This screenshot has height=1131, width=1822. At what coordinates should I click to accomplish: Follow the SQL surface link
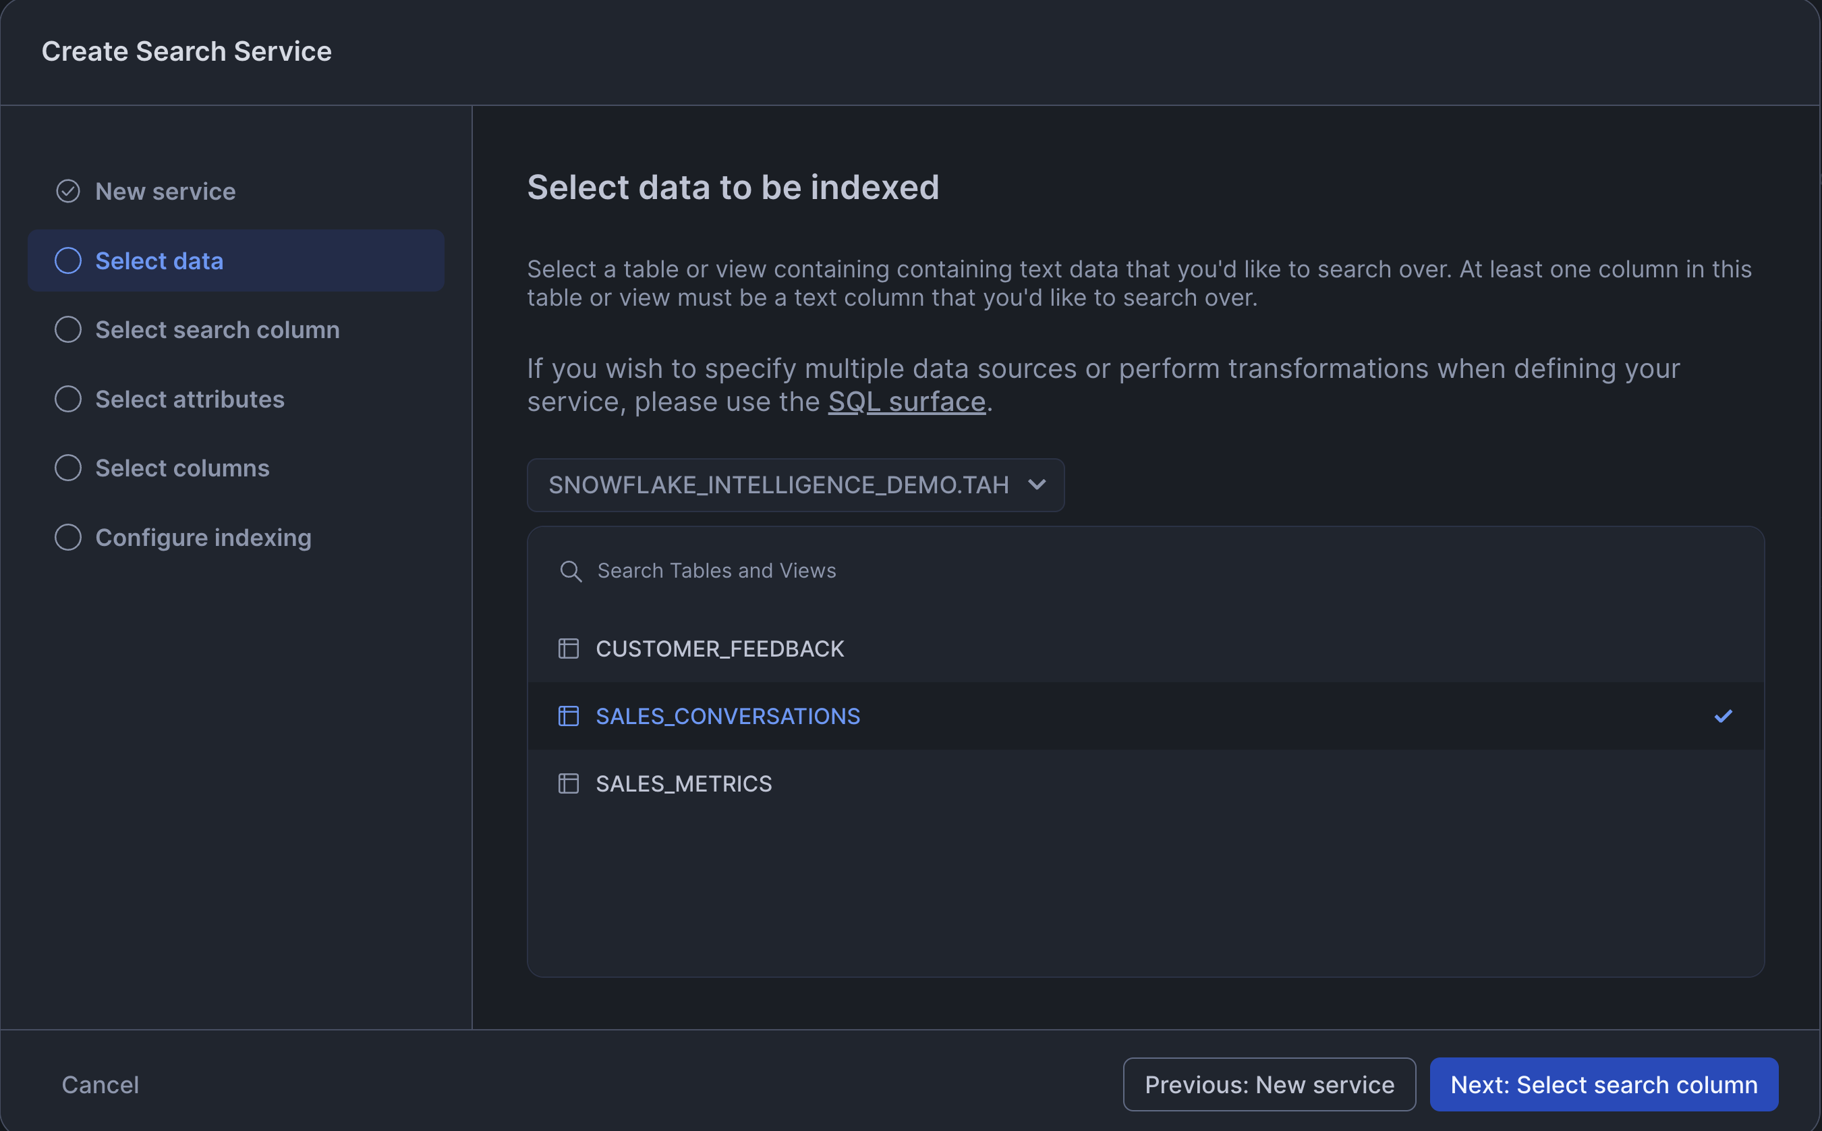[x=906, y=402]
